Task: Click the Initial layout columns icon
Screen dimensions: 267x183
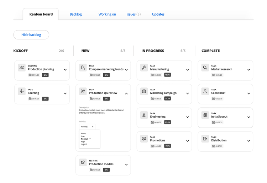Action: (x=205, y=115)
